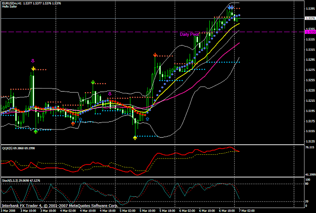Click the magenta down arrow above the red dots
316x213 pixels.
pyautogui.click(x=110, y=94)
